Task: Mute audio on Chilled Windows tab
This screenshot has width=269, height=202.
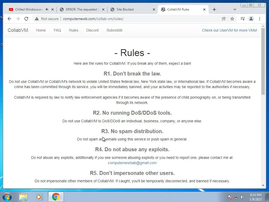Action: point(47,9)
